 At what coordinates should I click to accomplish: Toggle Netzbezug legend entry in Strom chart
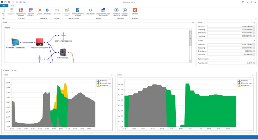coord(103,81)
